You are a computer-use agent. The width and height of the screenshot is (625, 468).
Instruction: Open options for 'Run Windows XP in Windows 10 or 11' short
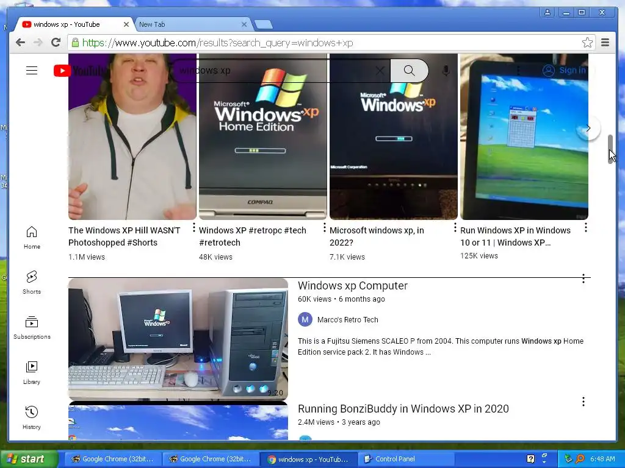coord(585,228)
